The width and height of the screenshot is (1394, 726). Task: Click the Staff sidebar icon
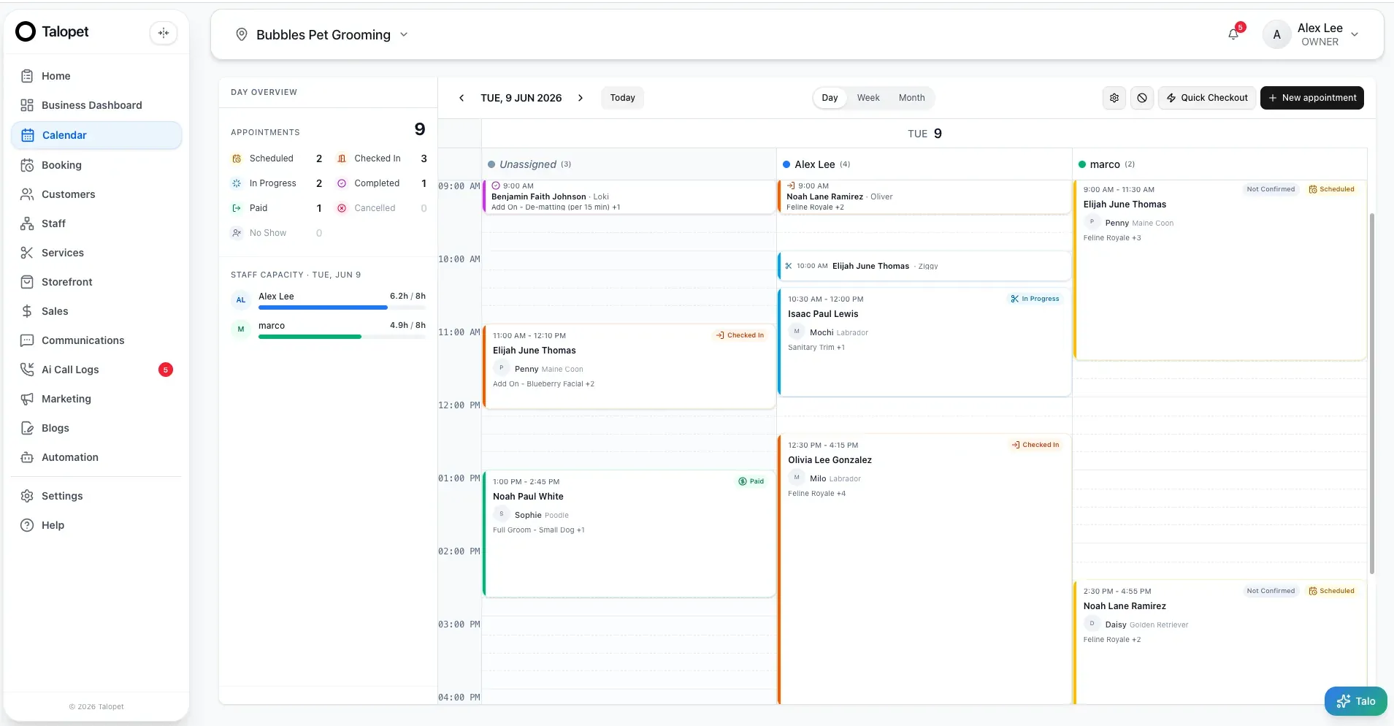click(x=27, y=223)
